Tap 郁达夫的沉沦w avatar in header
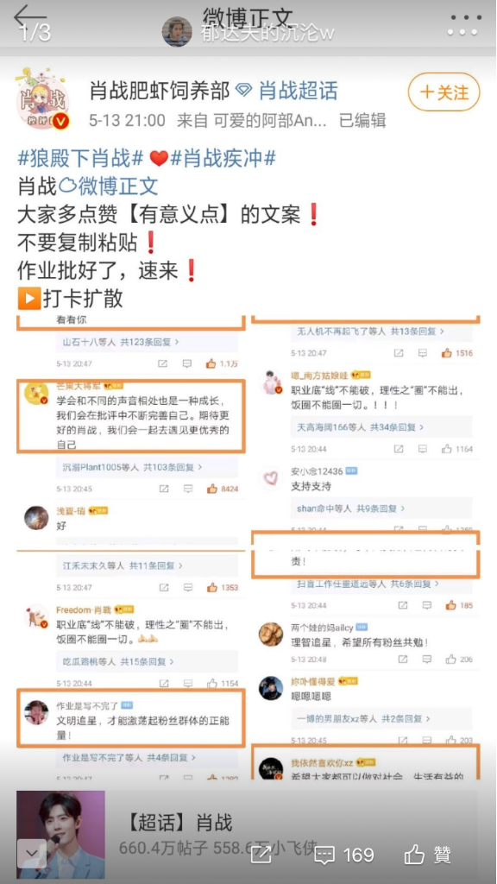Screen dimensions: 497x884 [x=177, y=32]
